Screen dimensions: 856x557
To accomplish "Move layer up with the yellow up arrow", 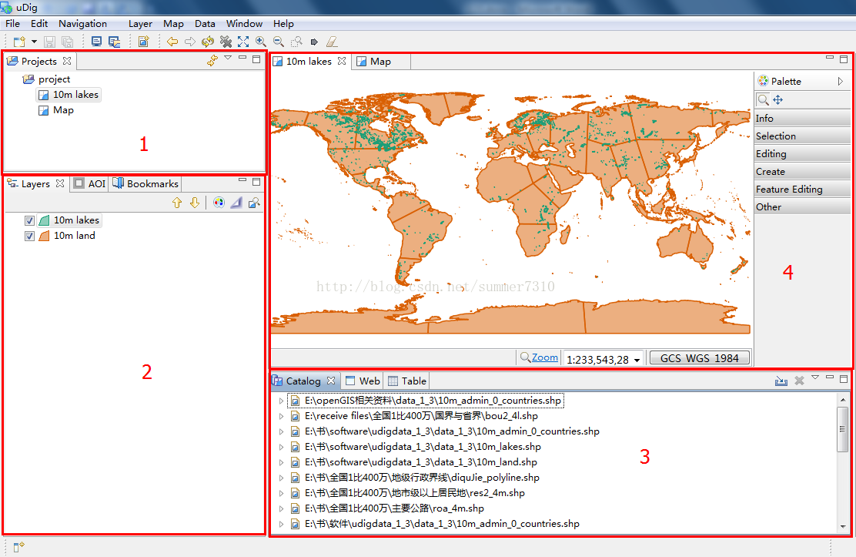I will pos(177,203).
